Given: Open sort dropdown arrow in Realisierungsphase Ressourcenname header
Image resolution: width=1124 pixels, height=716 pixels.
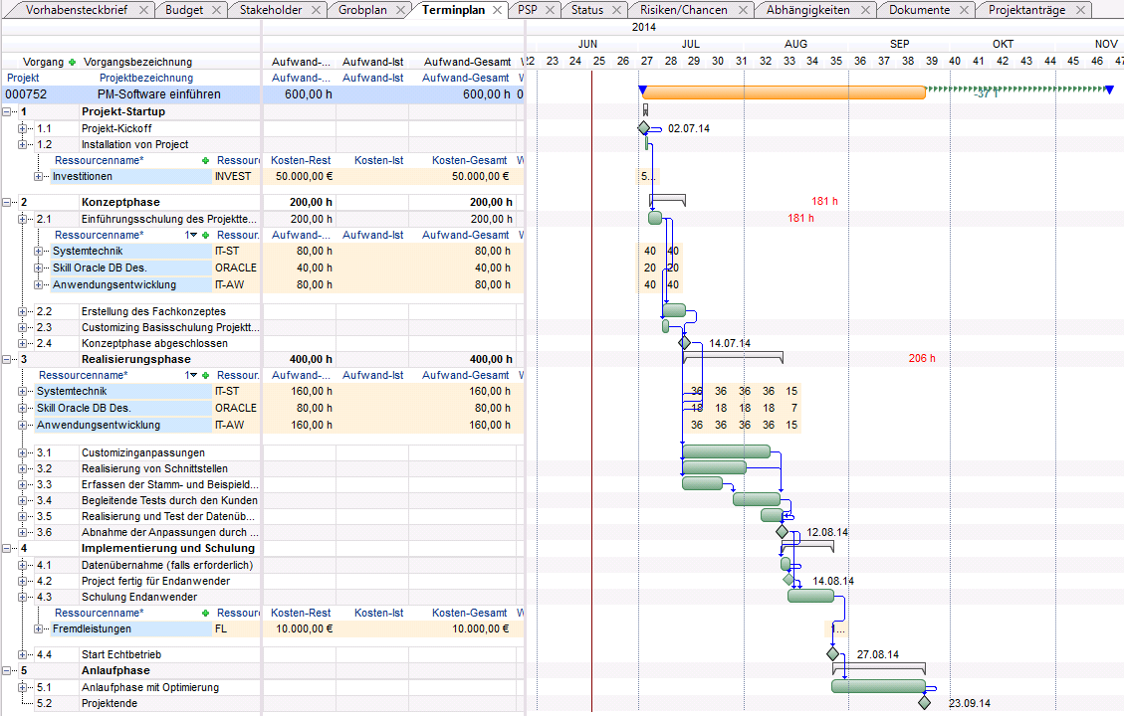Looking at the screenshot, I should (194, 375).
